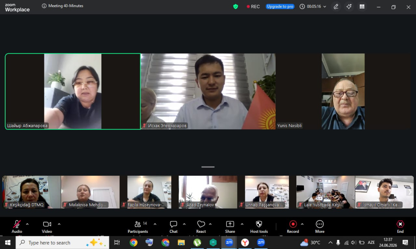Viewport: 416px width, 249px height.
Task: Toggle camera with the Video button
Action: point(47,227)
